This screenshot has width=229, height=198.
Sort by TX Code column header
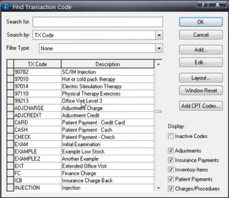point(37,64)
